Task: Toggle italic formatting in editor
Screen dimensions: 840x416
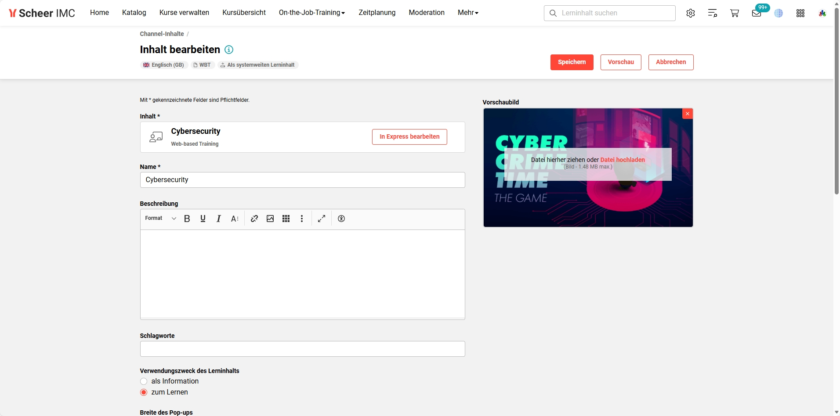Action: (x=219, y=219)
